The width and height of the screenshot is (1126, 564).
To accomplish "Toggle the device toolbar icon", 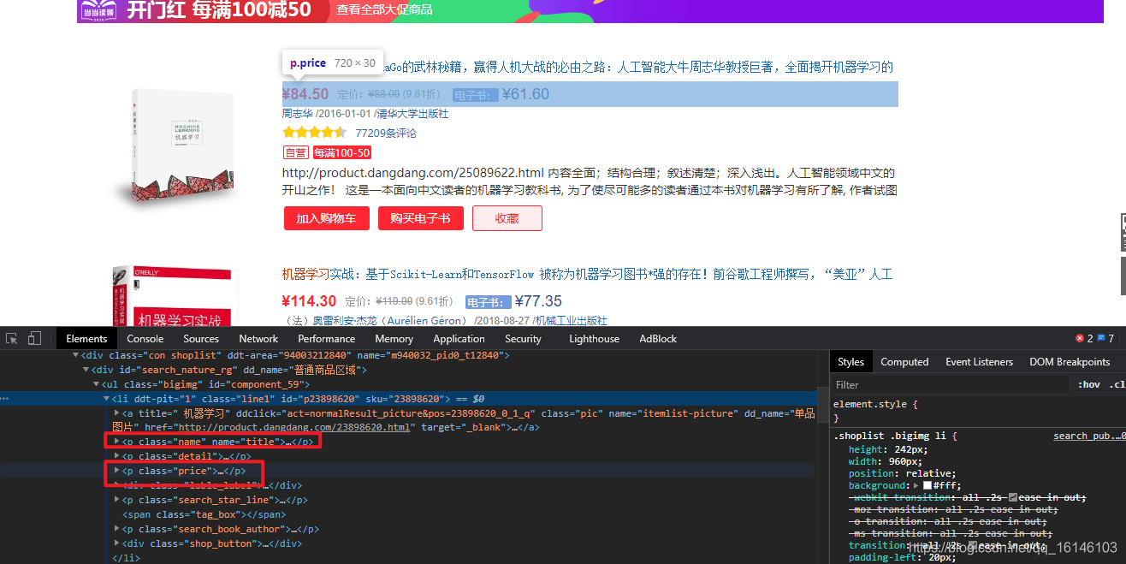I will point(34,338).
